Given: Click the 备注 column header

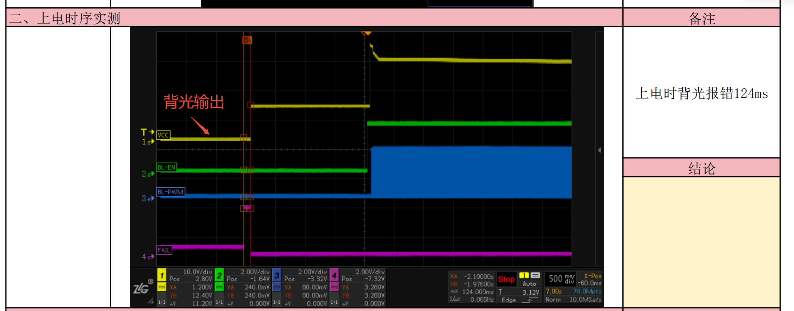Looking at the screenshot, I should [702, 18].
